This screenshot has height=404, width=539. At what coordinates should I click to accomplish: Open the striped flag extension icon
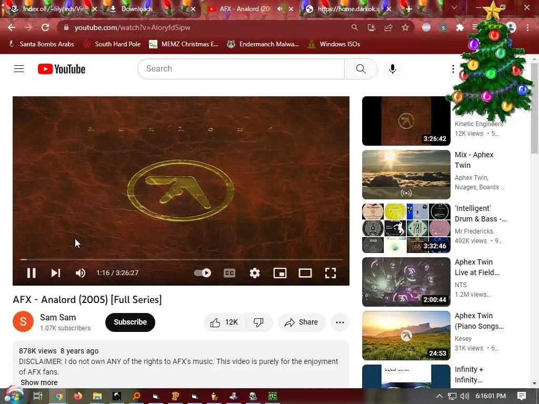[x=426, y=27]
